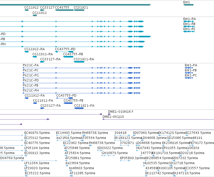Select the CG11911 gene label
The height and width of the screenshot is (177, 214).
coord(39,13)
